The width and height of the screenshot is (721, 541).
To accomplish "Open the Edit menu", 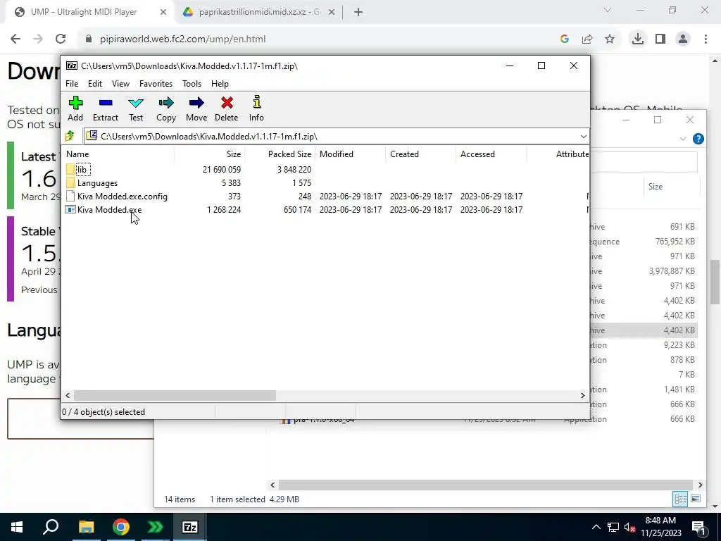I will point(95,84).
